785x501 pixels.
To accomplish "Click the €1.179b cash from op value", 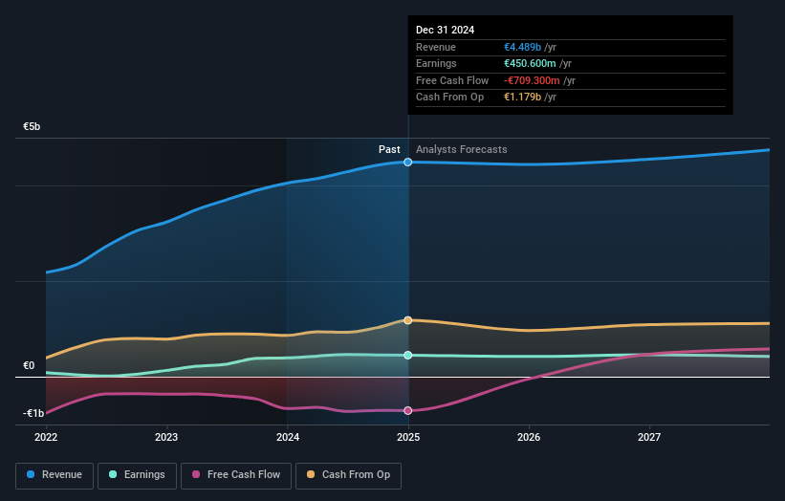I will click(522, 98).
